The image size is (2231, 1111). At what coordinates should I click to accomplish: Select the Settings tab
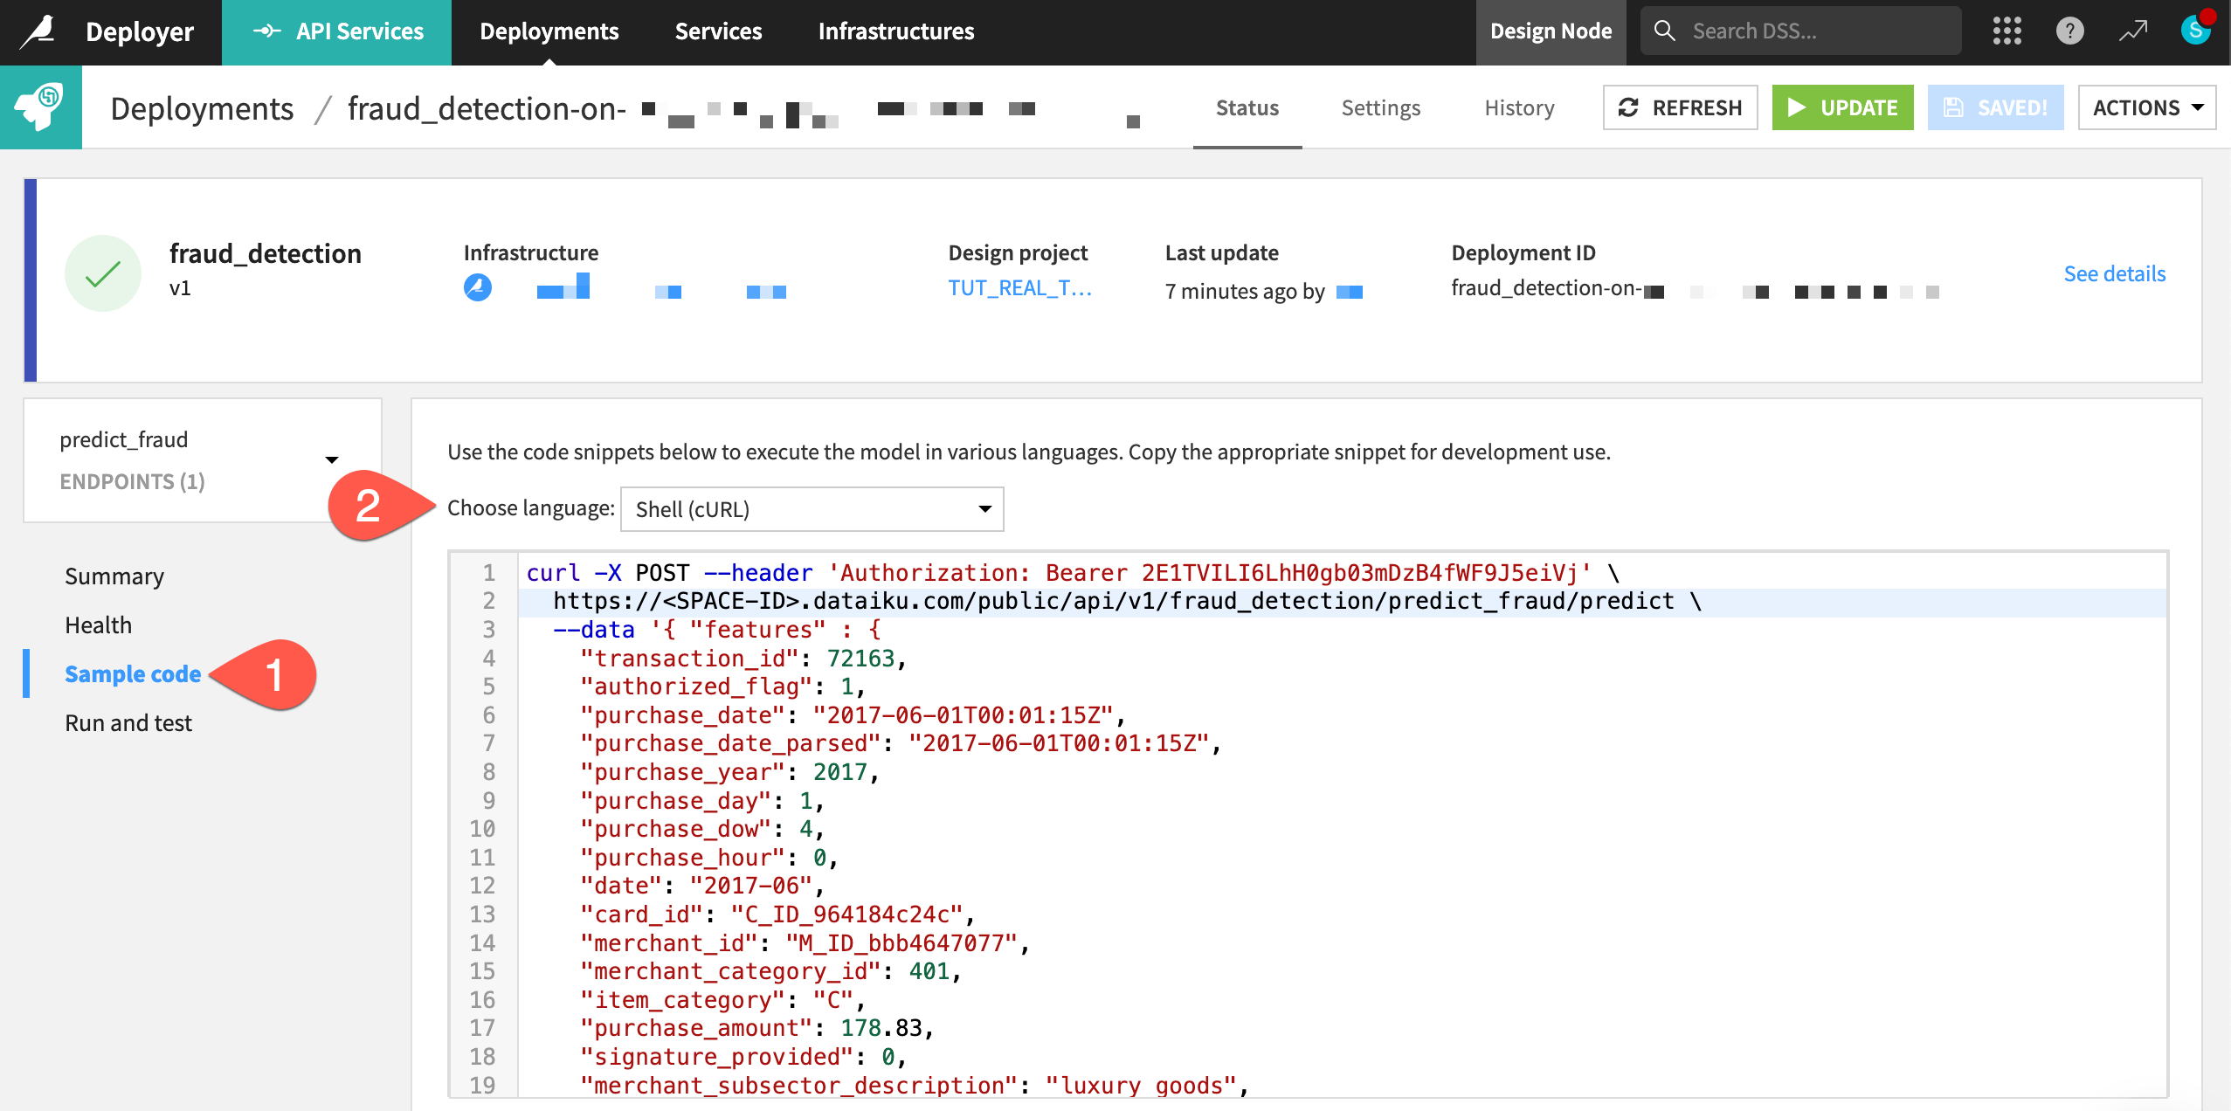click(1380, 108)
